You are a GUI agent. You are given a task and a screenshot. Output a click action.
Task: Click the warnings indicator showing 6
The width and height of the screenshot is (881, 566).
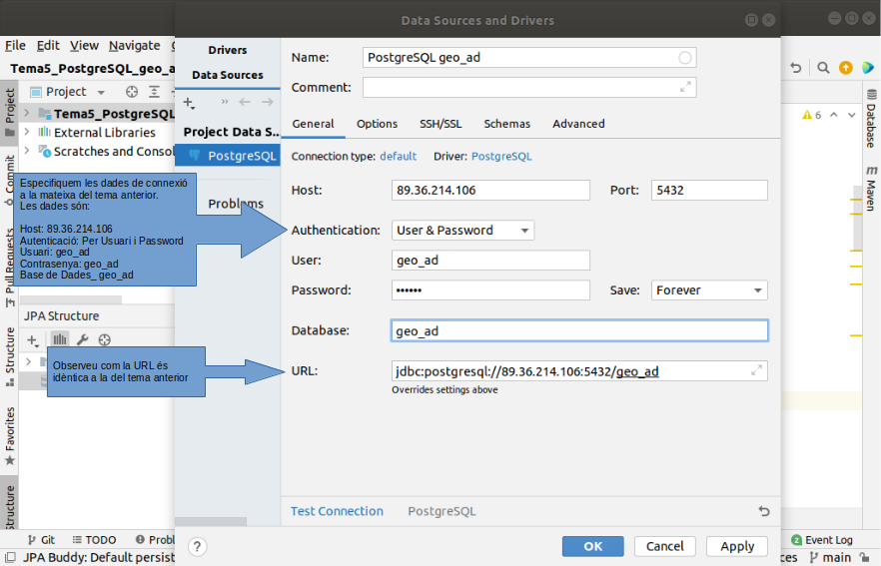(x=812, y=115)
